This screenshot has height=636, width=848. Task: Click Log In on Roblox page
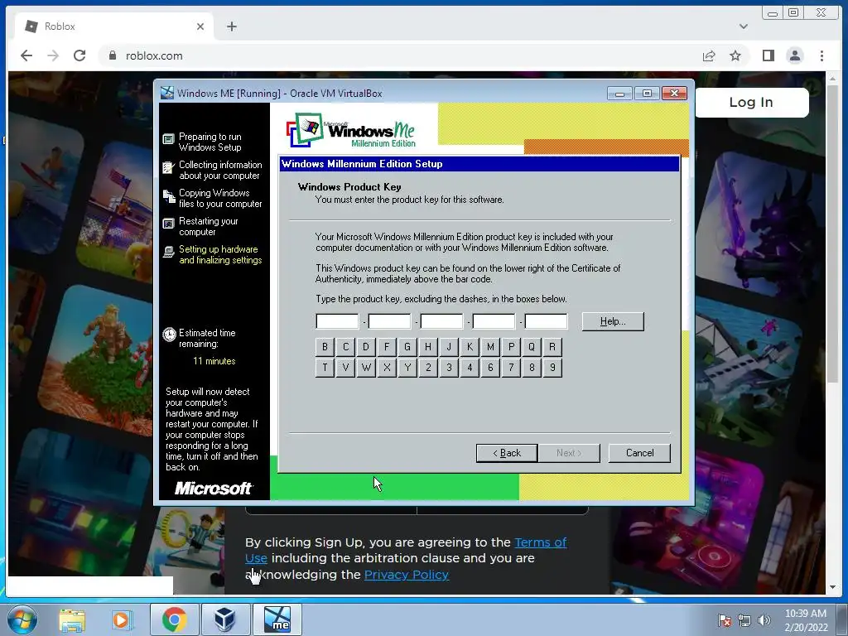click(x=751, y=102)
